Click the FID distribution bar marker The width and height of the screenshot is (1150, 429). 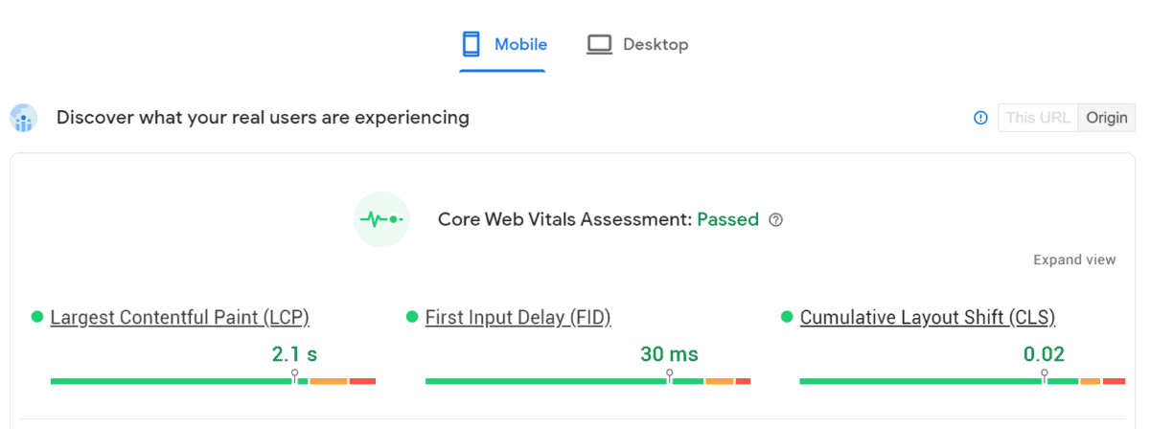click(x=669, y=377)
